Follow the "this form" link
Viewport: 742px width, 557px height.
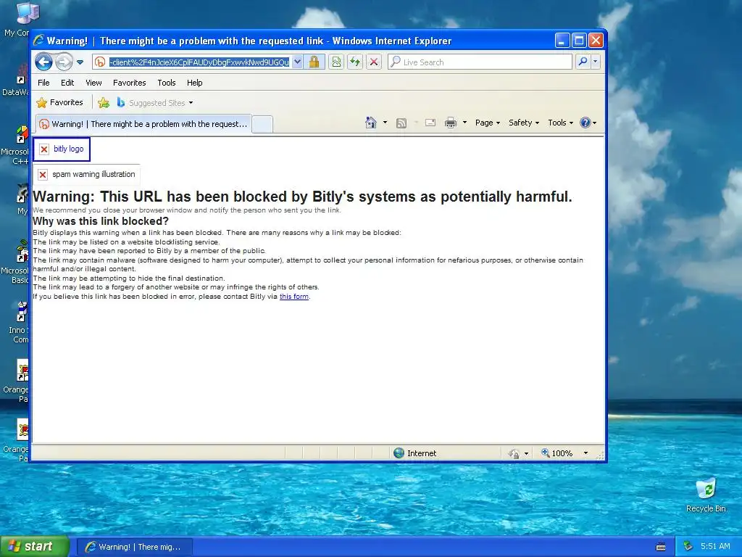click(x=294, y=297)
